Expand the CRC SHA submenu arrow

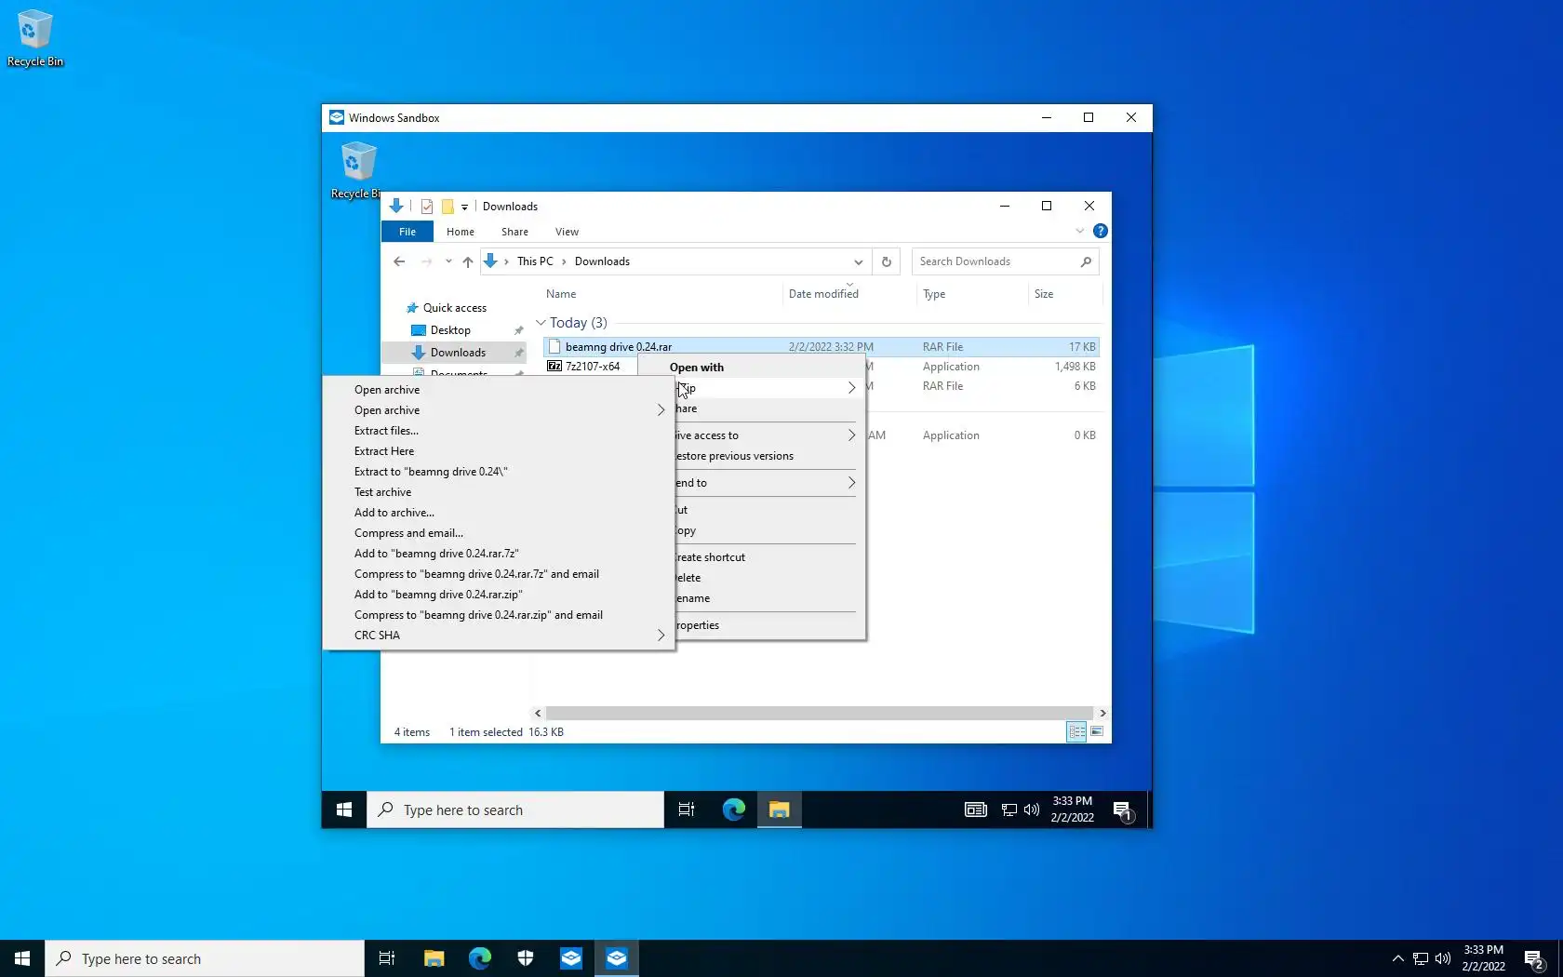click(x=661, y=636)
